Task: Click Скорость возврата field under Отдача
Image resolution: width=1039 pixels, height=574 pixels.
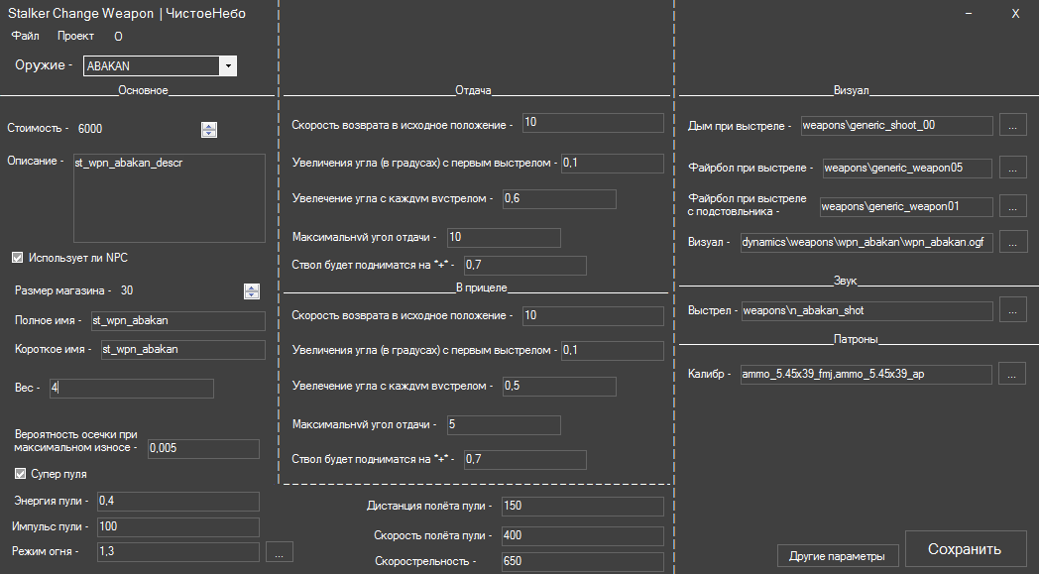Action: [593, 123]
